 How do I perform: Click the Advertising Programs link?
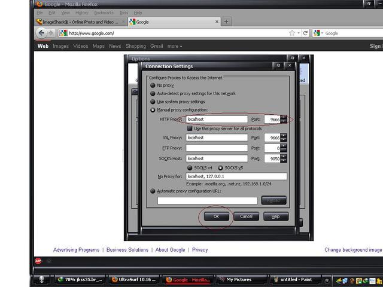[76, 250]
